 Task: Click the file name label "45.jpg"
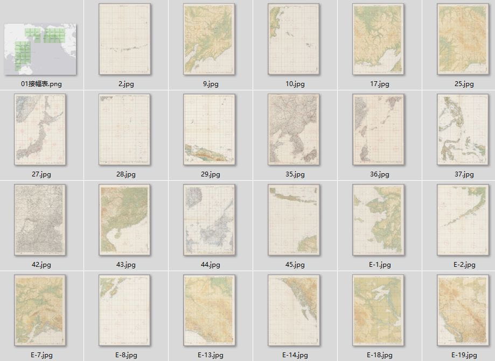(x=295, y=265)
